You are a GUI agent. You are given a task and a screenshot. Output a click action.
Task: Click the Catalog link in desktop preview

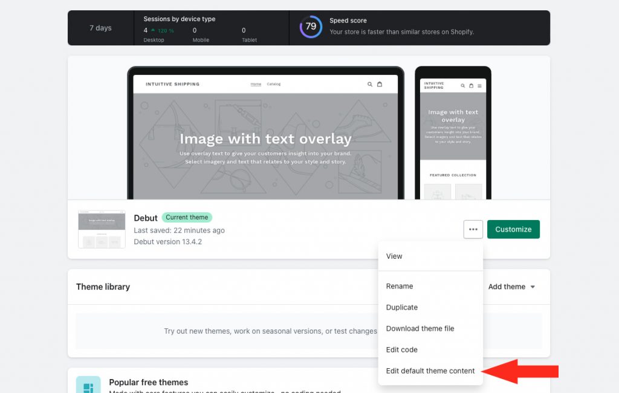[x=274, y=84]
